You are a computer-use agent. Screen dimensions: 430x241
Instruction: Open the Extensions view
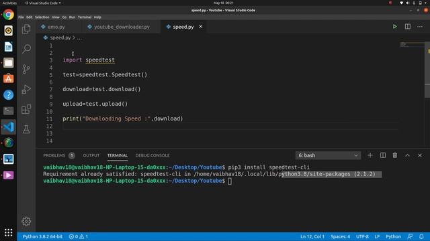point(26,109)
